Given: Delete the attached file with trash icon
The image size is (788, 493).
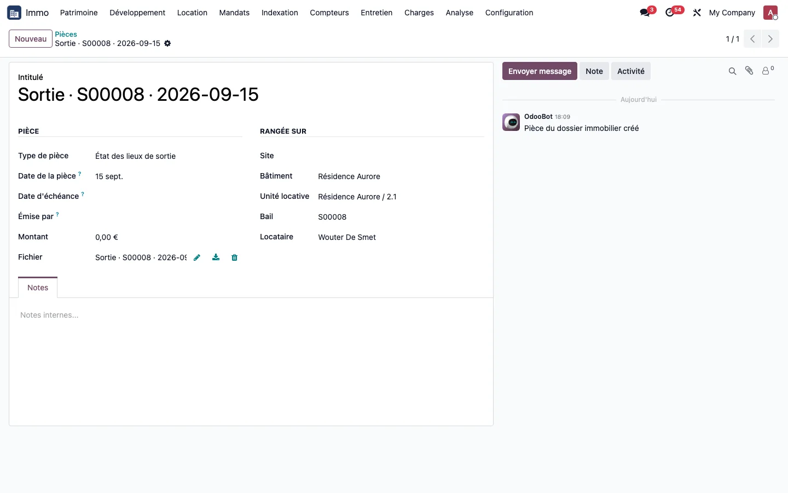Looking at the screenshot, I should pyautogui.click(x=235, y=257).
